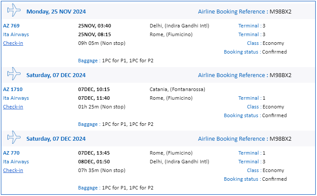Click the Booking status label for flight AZ 1710
317x196 pixels.
tap(241, 115)
